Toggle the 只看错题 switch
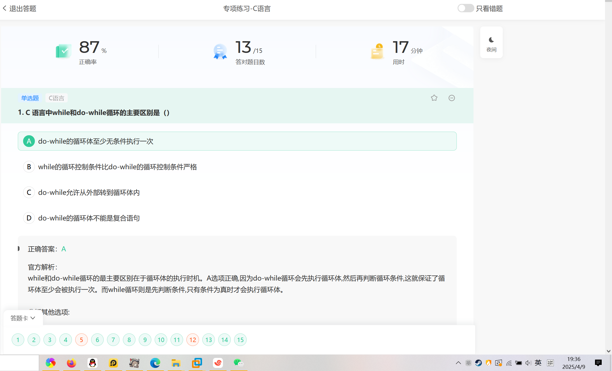612x371 pixels. [465, 8]
